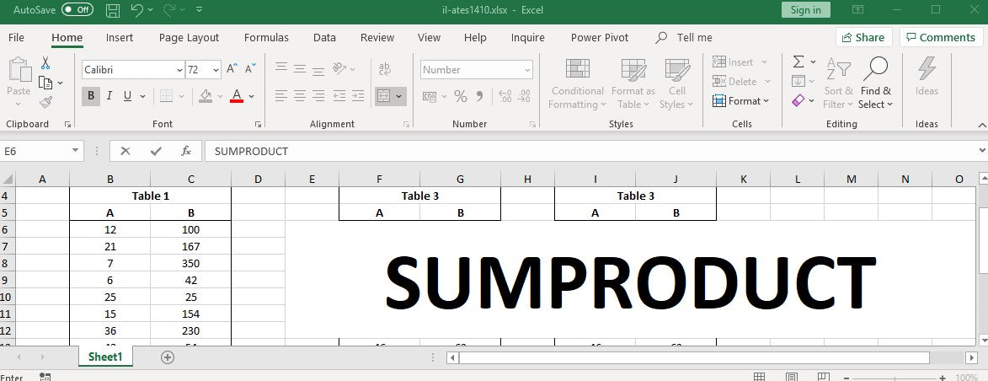
Task: Click the Cut scissors icon
Action: (45, 64)
